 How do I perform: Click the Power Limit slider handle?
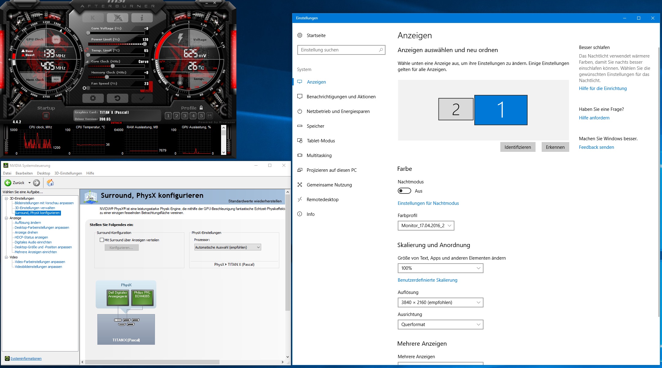click(145, 44)
